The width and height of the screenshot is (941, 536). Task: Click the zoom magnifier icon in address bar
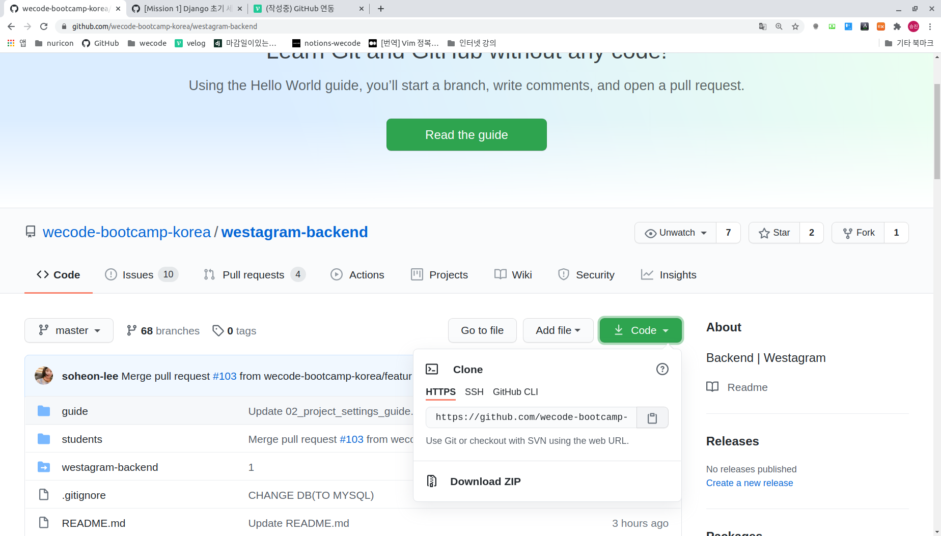pyautogui.click(x=779, y=26)
